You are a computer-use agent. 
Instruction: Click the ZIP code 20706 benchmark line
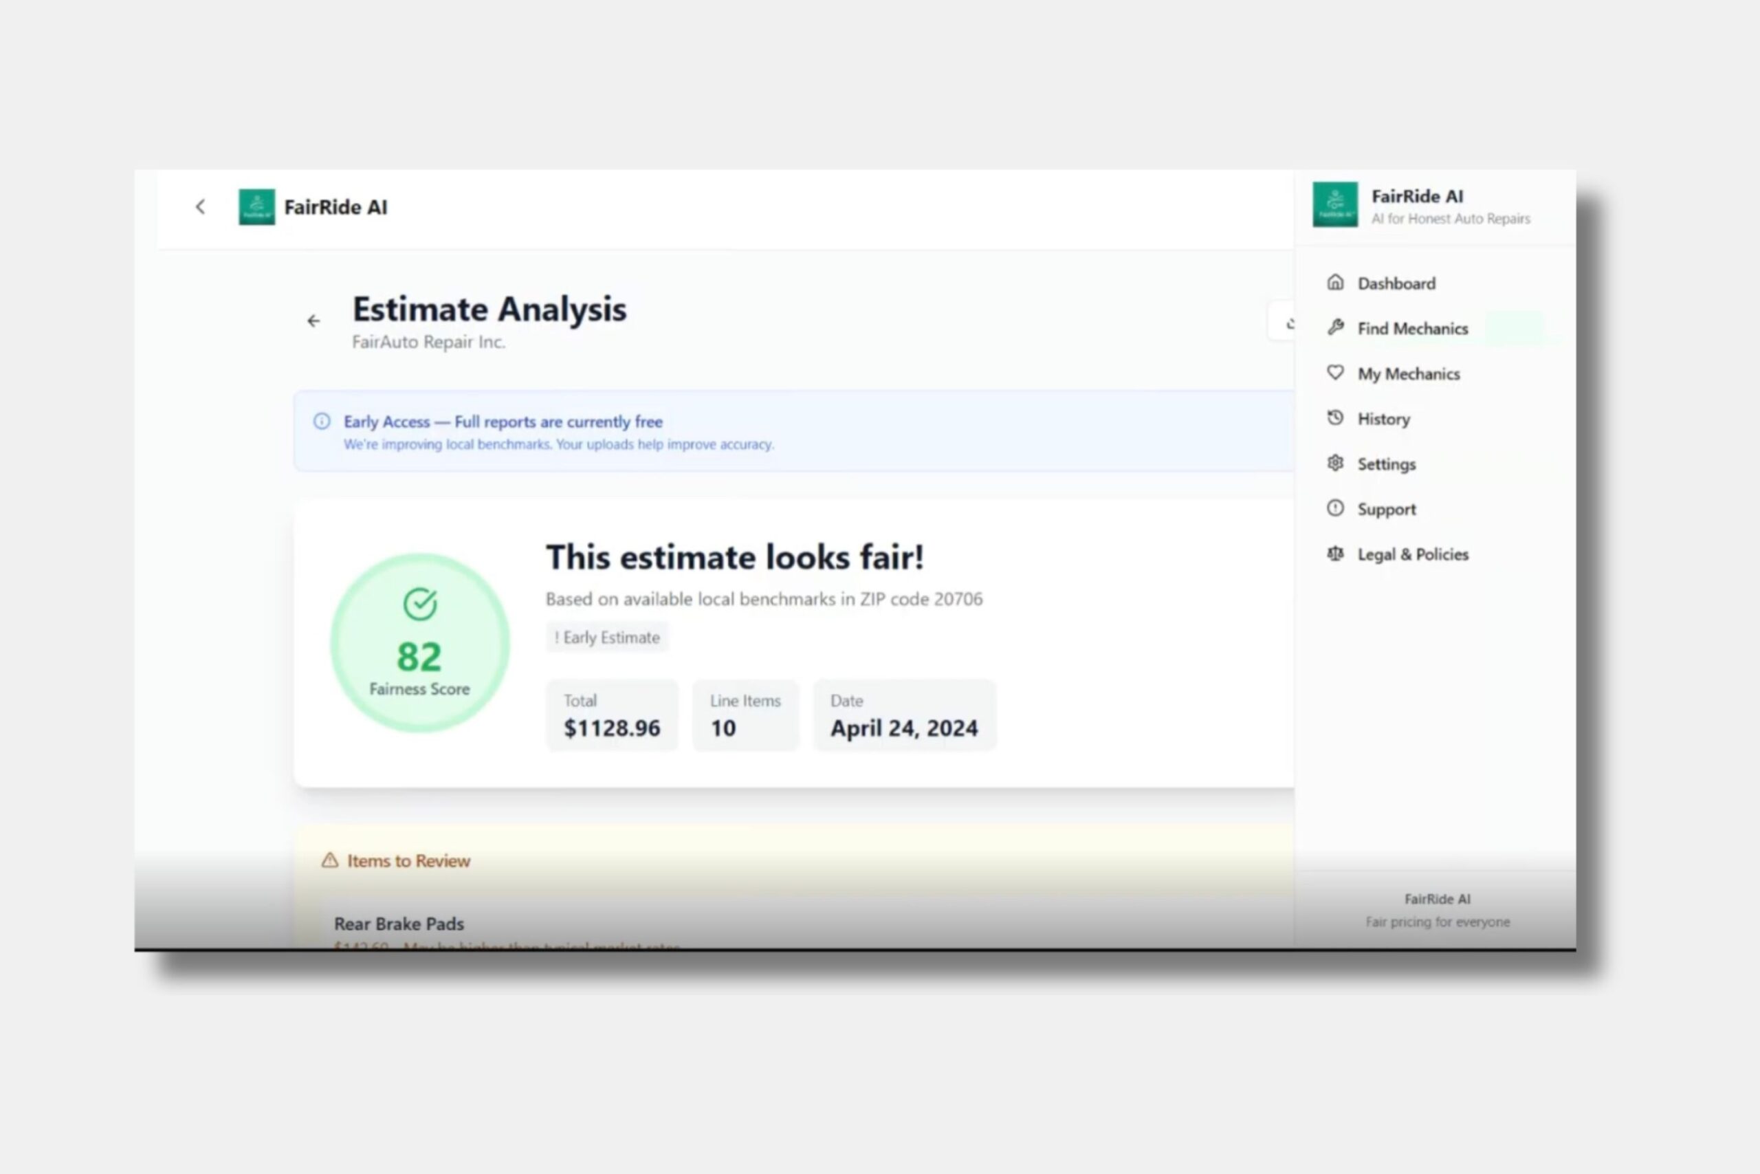pos(764,599)
